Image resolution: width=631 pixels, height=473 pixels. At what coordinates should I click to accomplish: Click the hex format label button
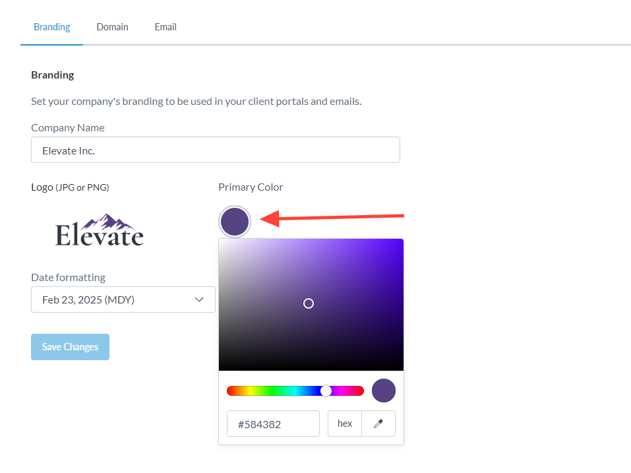[344, 423]
